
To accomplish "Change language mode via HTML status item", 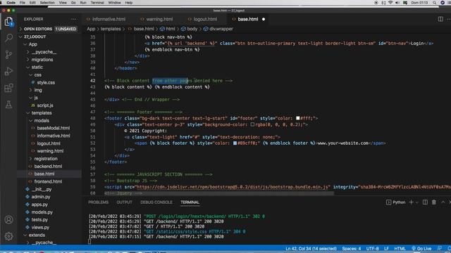I will click(x=400, y=248).
